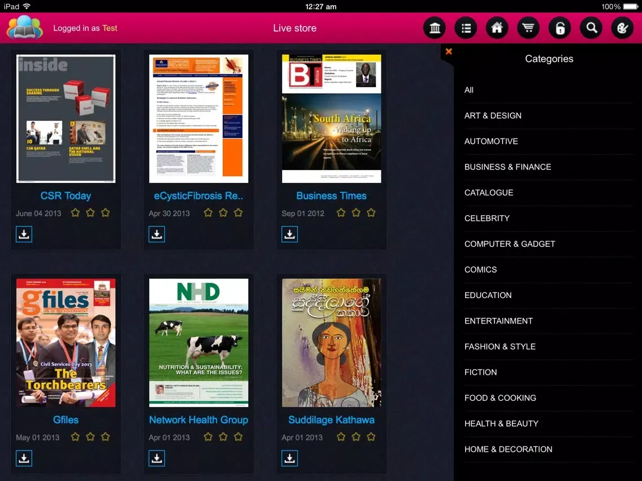Open Suddilage Kathawa cover thumbnail
This screenshot has width=642, height=481.
[x=331, y=343]
